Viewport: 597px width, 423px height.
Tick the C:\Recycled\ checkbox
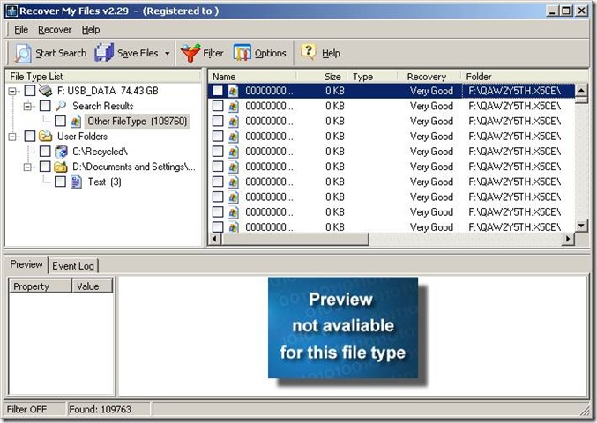(x=45, y=152)
